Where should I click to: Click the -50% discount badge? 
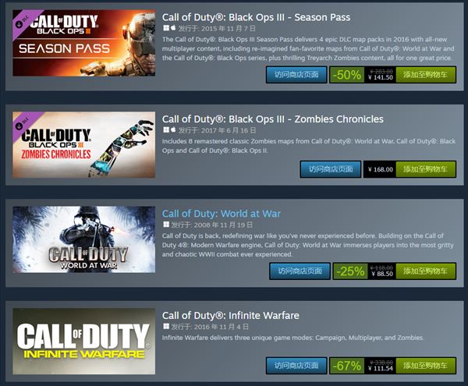click(x=347, y=75)
